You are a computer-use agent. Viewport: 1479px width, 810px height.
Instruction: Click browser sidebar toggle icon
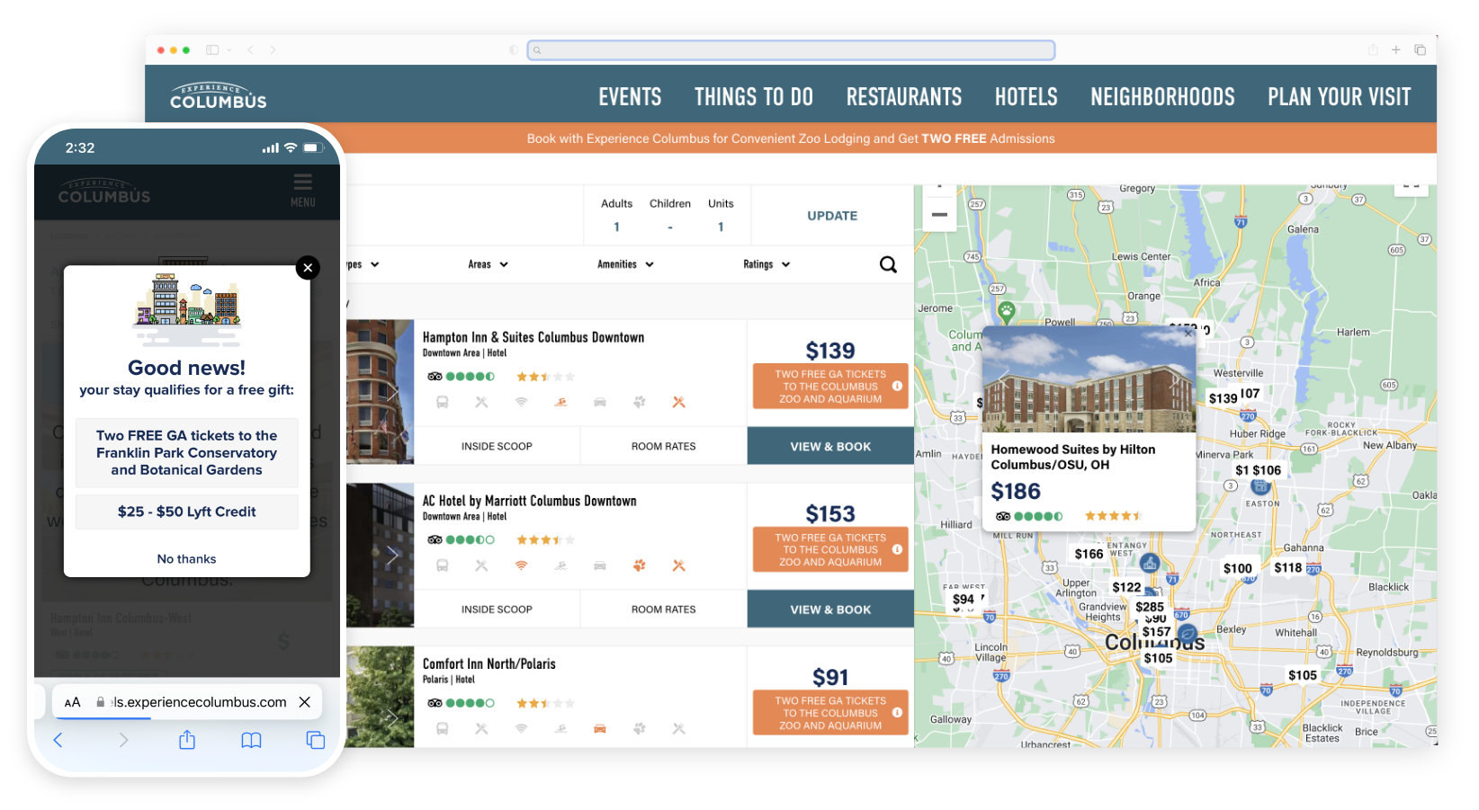[212, 50]
